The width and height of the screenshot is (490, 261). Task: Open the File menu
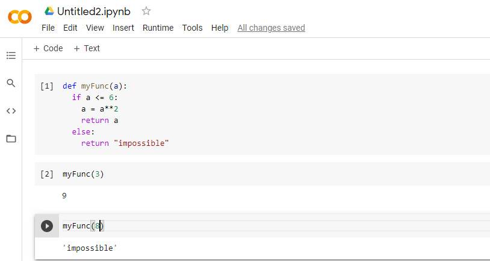(48, 28)
